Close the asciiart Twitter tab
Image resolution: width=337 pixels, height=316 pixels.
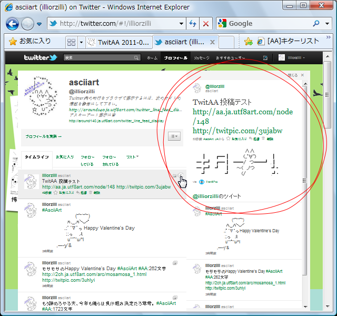tap(212, 42)
